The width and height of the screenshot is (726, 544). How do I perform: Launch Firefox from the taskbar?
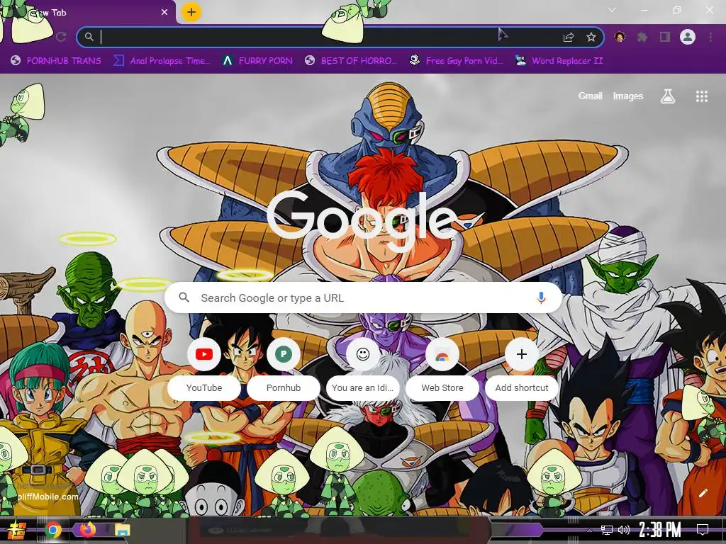pos(87,530)
